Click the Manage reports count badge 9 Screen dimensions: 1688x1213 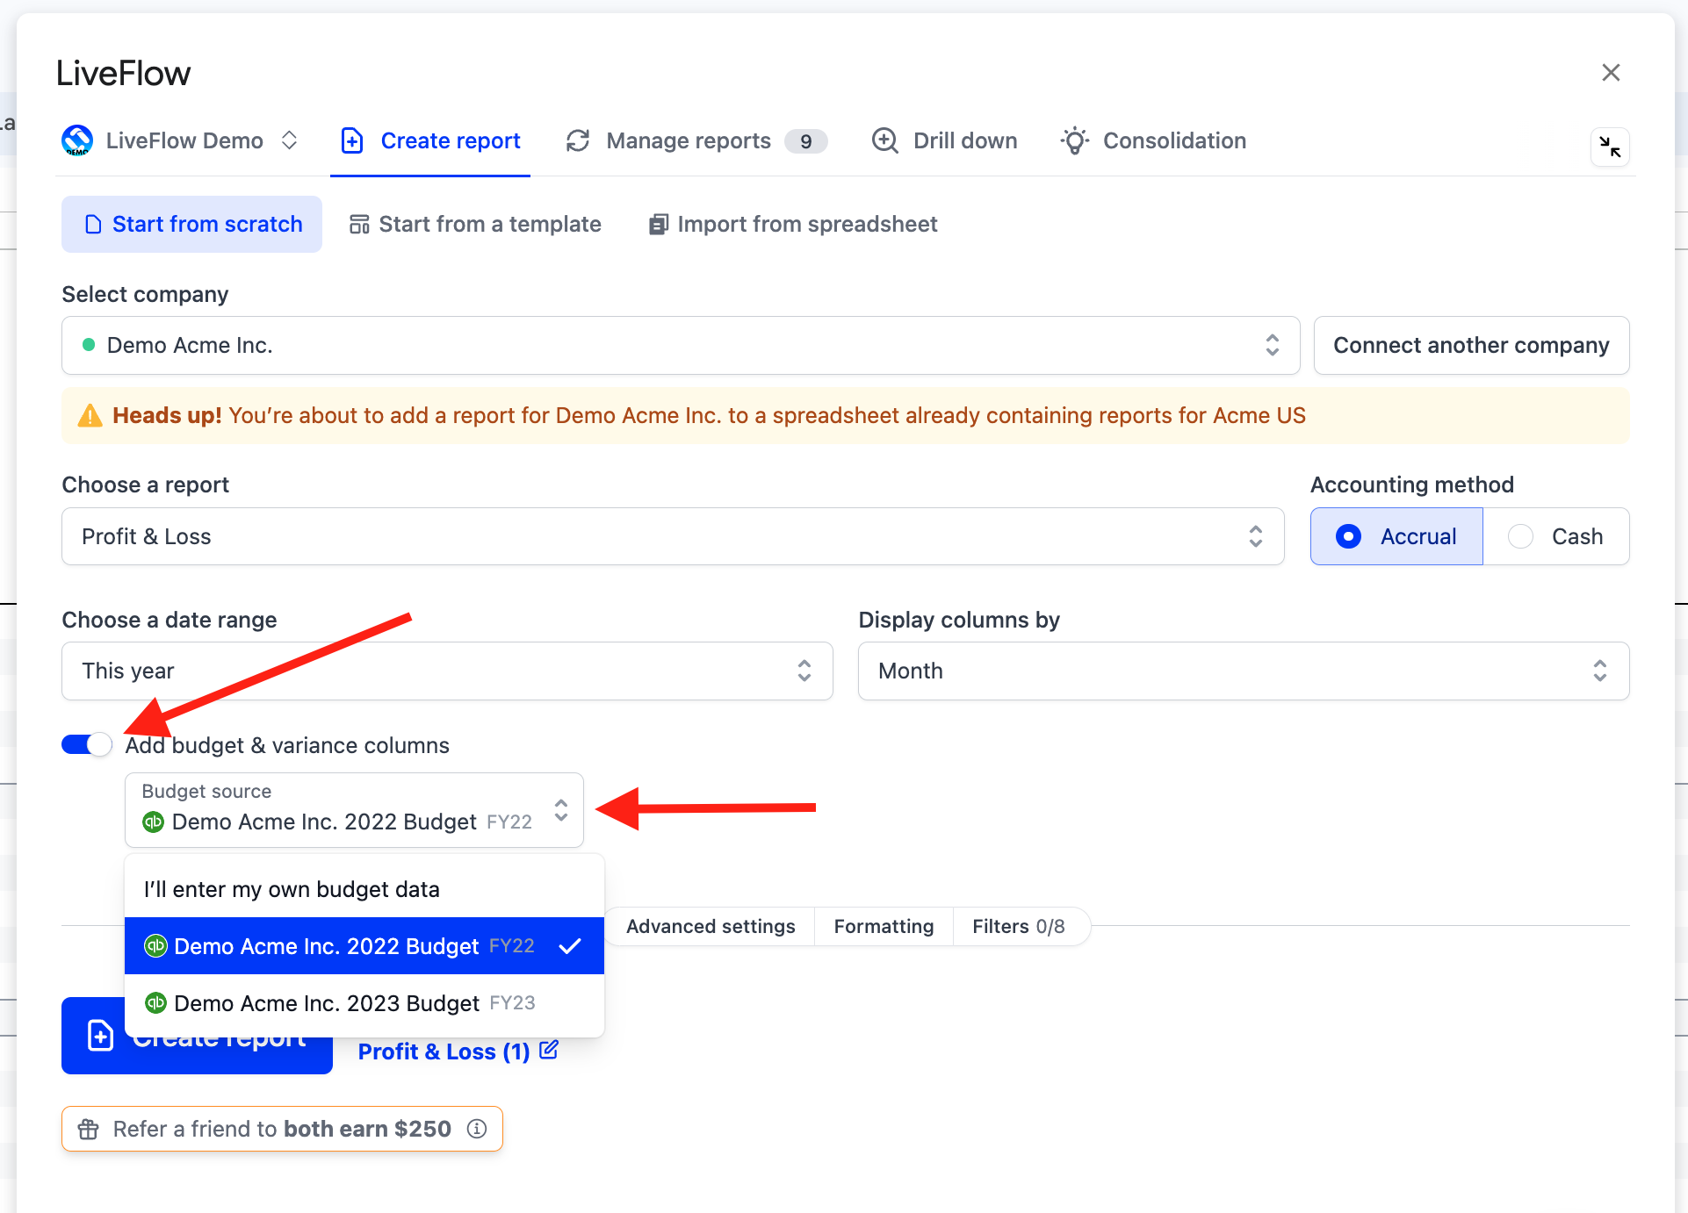tap(805, 141)
